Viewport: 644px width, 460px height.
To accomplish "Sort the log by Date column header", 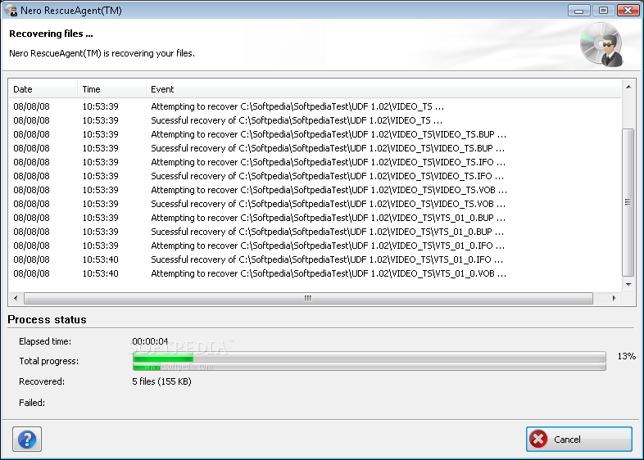I will 43,89.
